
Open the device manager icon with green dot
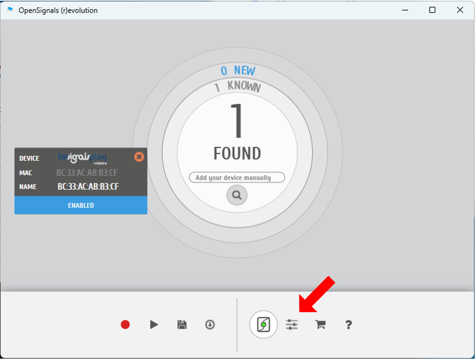pos(263,325)
